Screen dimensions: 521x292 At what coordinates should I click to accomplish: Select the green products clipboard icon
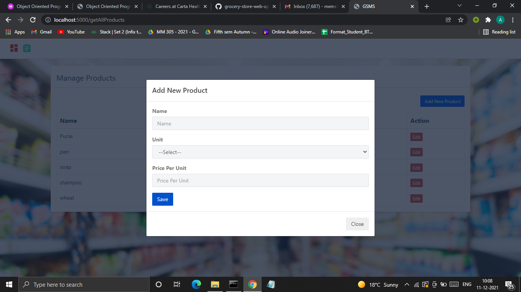coord(26,48)
